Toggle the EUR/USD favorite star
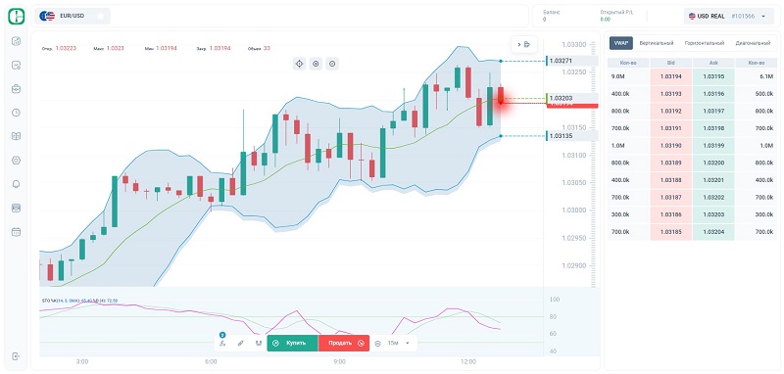This screenshot has width=784, height=374. click(101, 16)
